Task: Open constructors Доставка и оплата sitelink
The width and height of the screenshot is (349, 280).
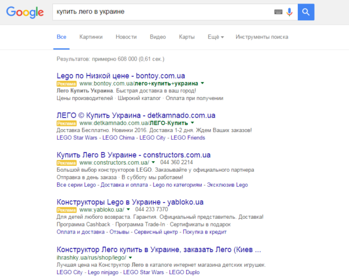Action: coord(124,185)
